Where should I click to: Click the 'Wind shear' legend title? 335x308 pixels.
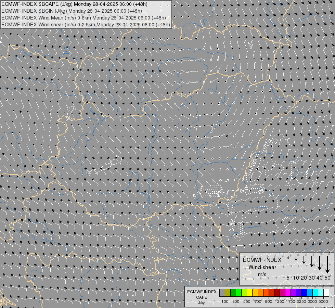tap(262, 267)
